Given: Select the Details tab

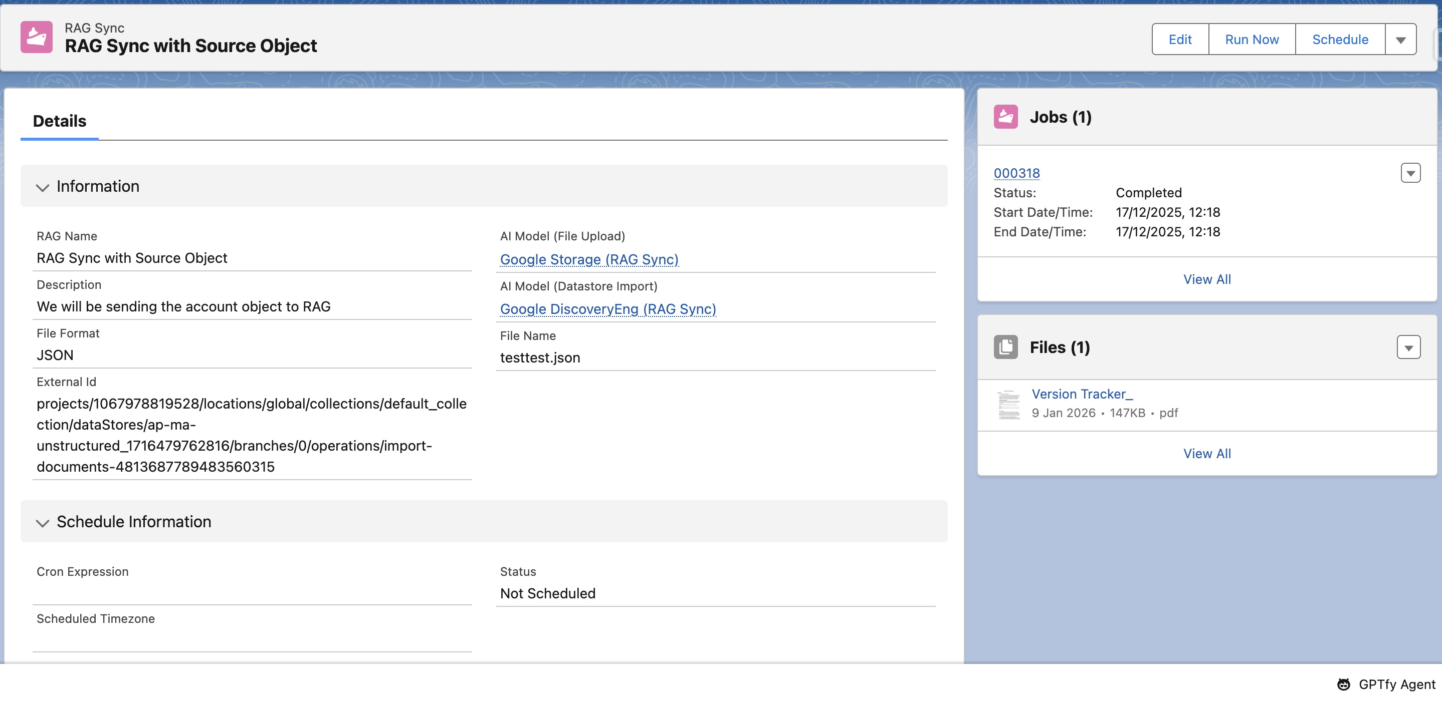Looking at the screenshot, I should (x=59, y=121).
